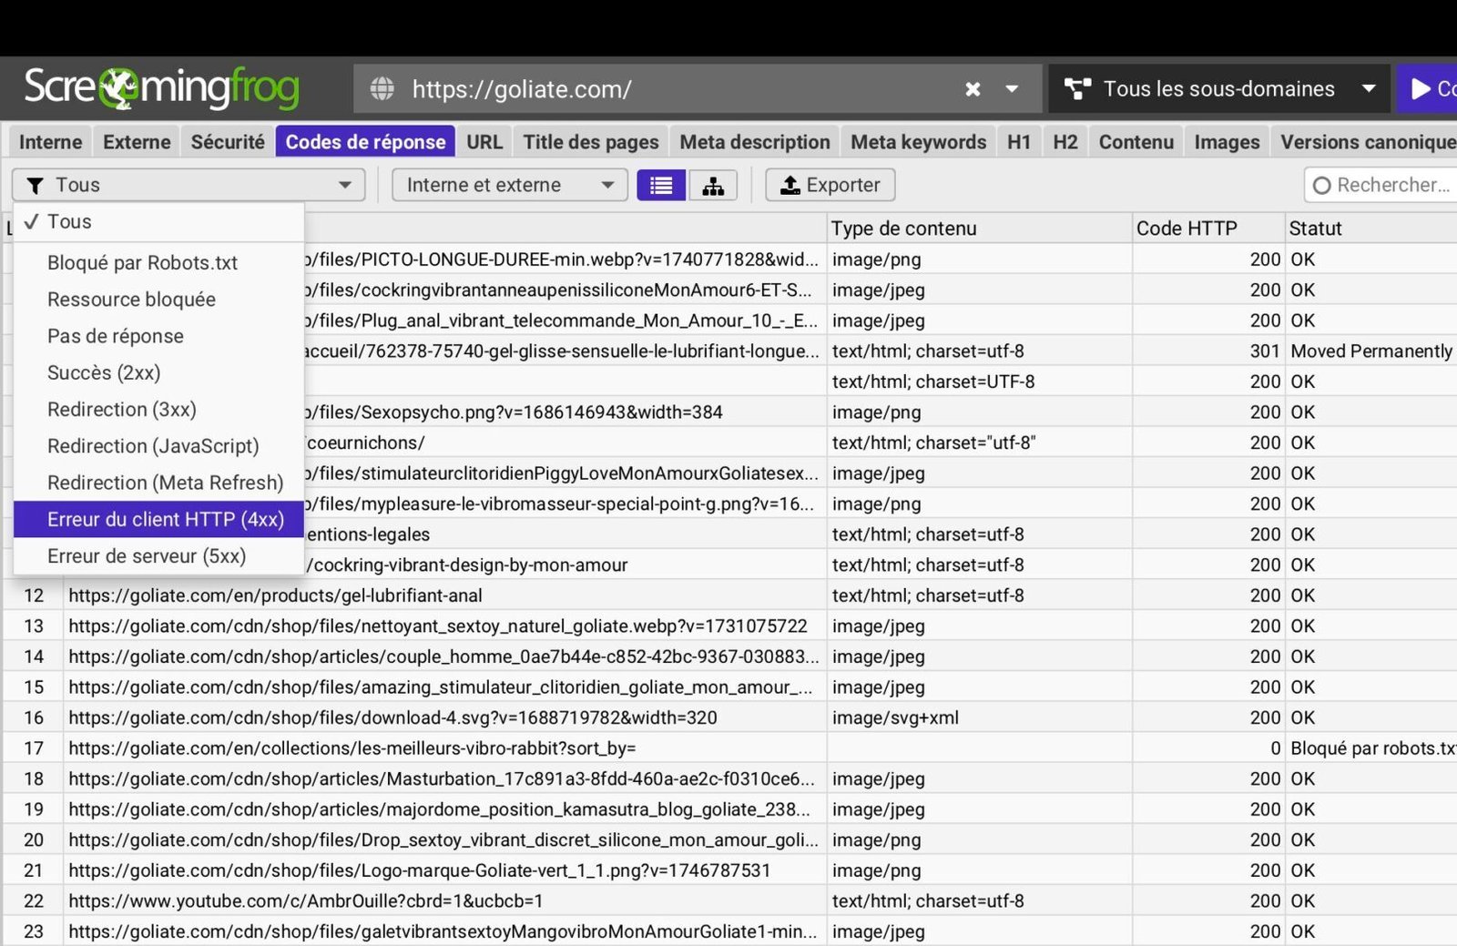Click the Screaming Frog logo

click(x=161, y=88)
